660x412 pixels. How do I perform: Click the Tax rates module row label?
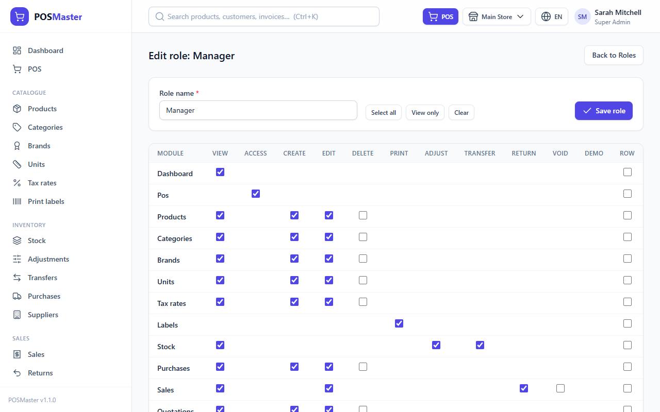tap(172, 303)
